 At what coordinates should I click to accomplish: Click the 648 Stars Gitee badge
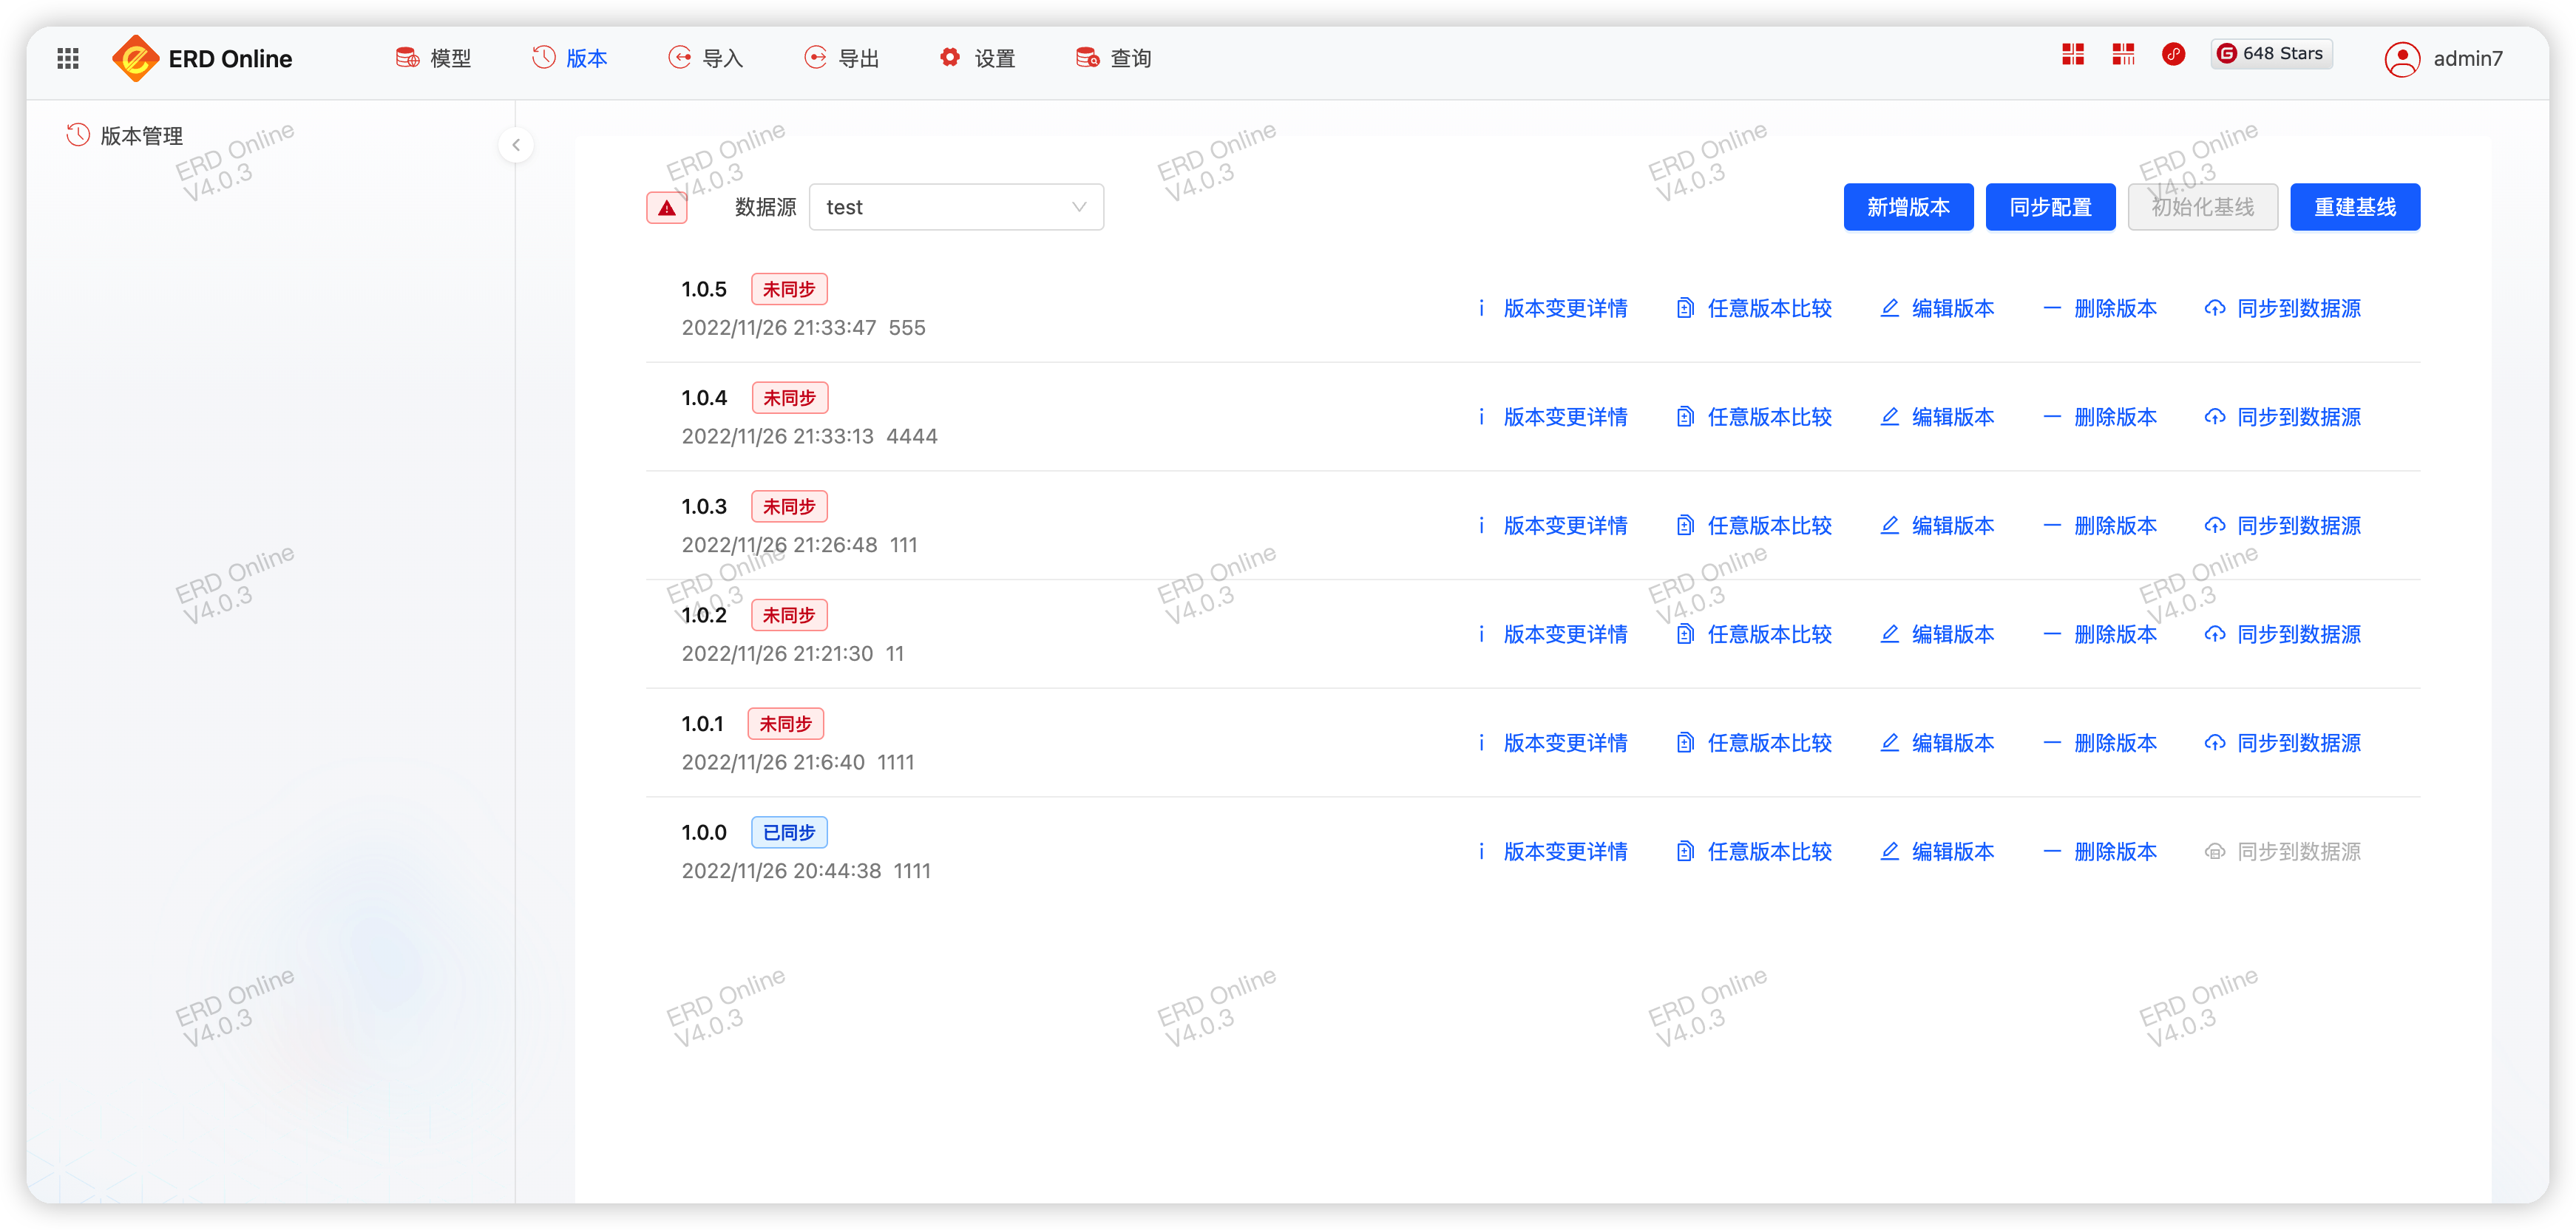click(2271, 54)
